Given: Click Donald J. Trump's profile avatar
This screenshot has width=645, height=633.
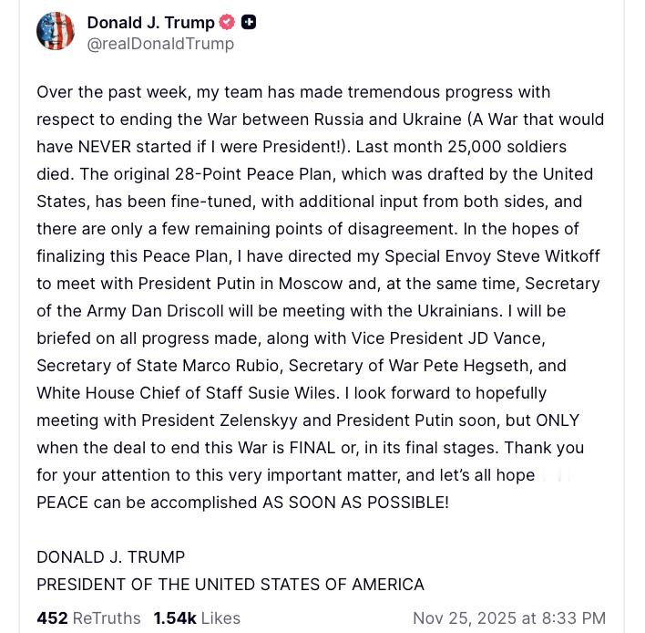Looking at the screenshot, I should (x=56, y=31).
